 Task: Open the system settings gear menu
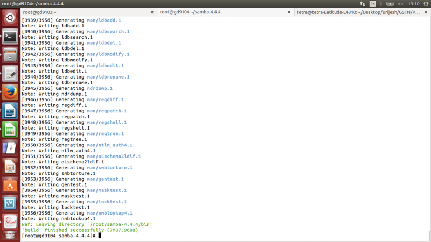[426, 4]
